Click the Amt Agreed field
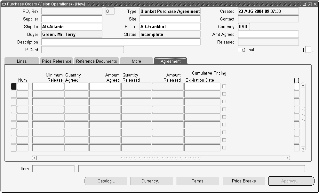319x193 pixels. click(x=268, y=34)
